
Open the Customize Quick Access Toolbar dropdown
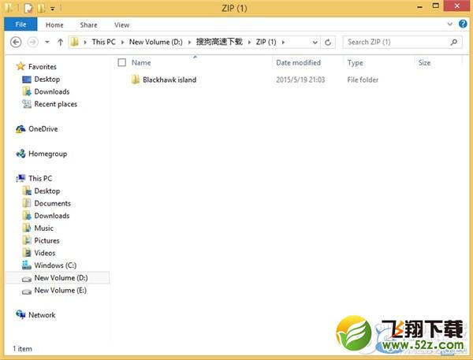pos(52,9)
